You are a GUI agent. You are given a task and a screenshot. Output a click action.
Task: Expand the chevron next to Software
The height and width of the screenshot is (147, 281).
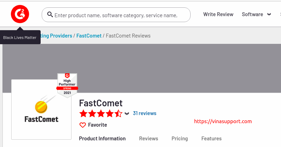(x=269, y=14)
